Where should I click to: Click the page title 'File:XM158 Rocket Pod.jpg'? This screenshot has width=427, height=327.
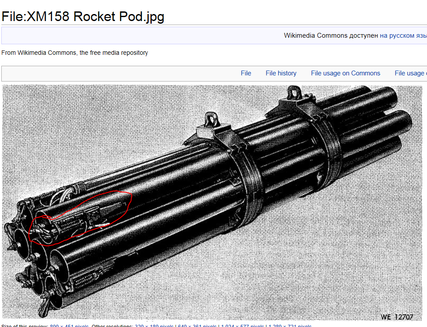click(x=83, y=16)
